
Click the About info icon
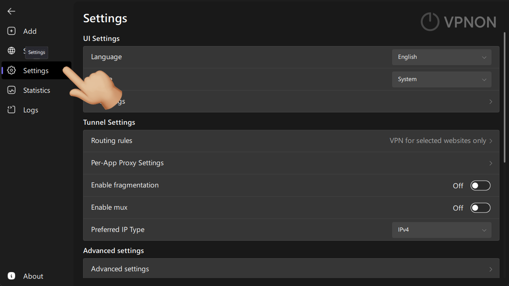12,276
